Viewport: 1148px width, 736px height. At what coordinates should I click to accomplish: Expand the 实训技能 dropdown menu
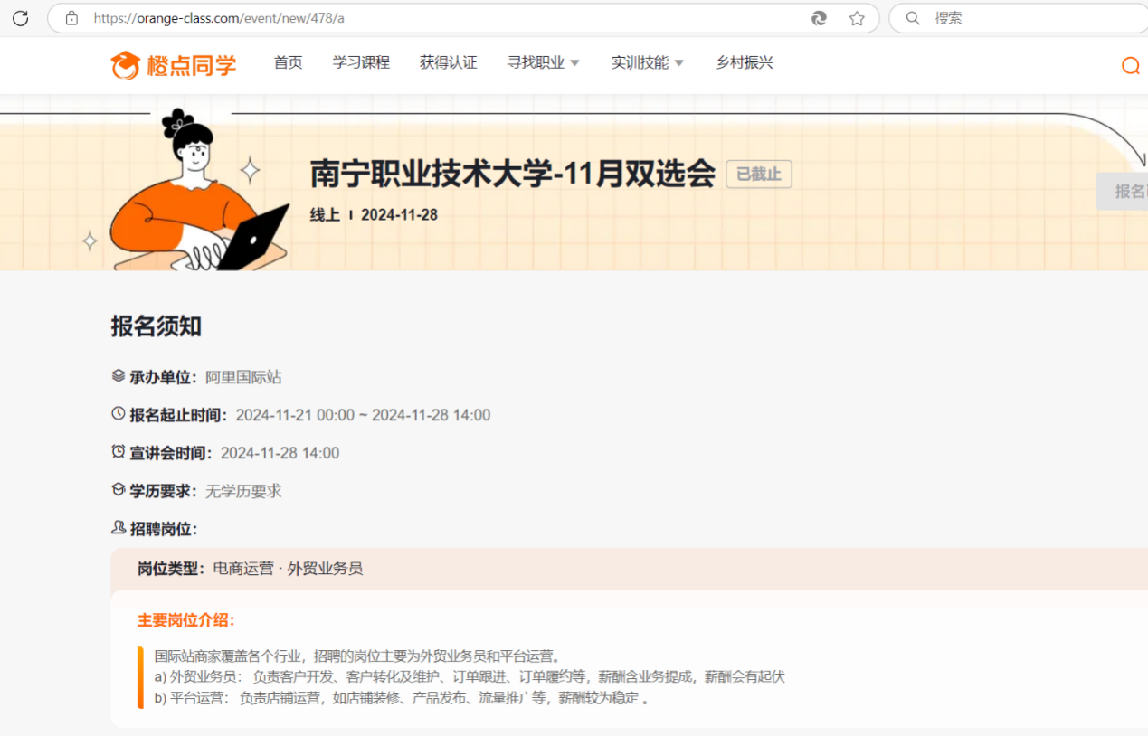(648, 62)
